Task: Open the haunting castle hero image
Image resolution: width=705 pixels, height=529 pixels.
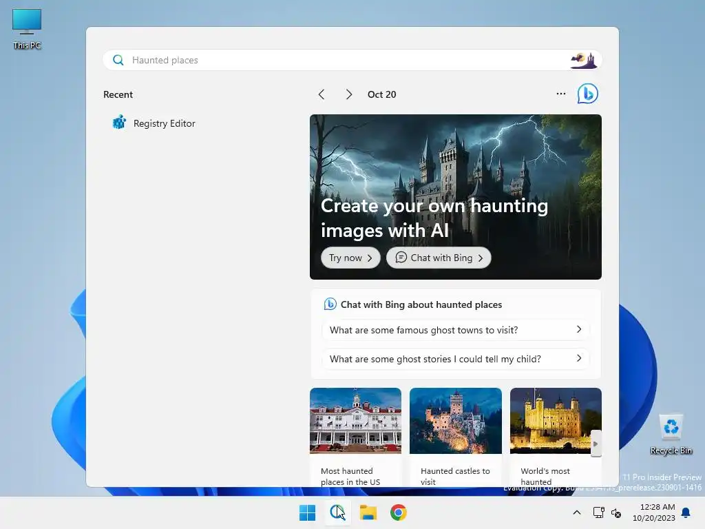Action: 456,196
